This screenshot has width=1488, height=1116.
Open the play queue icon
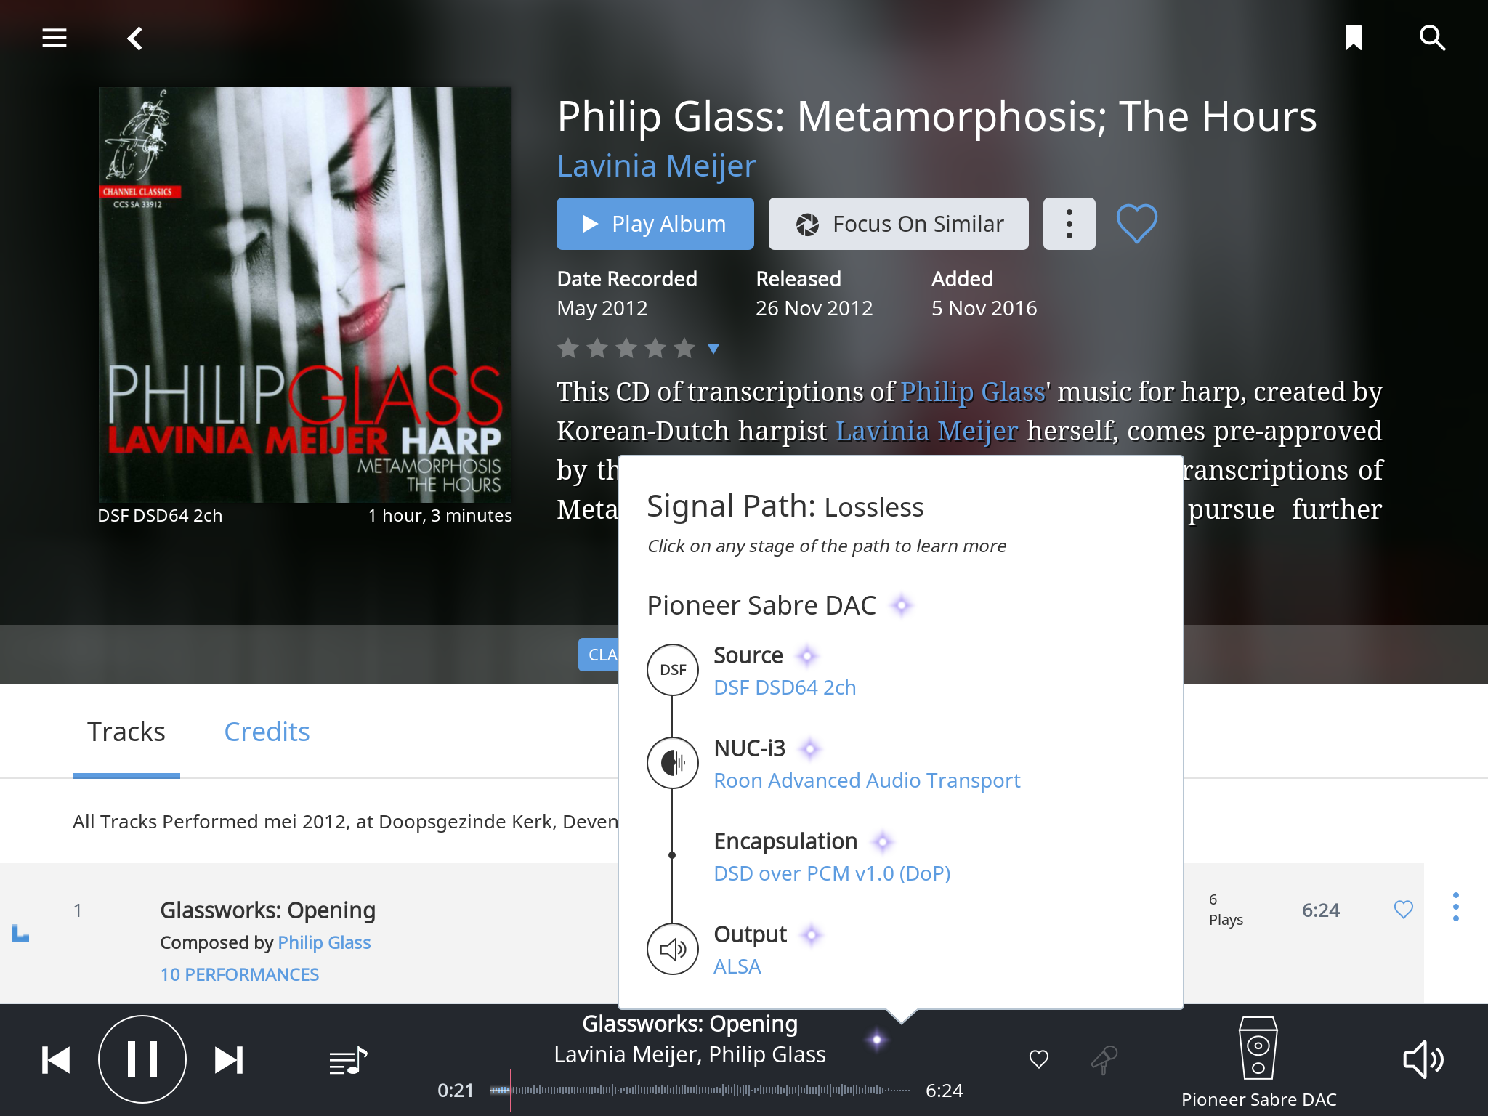(348, 1061)
